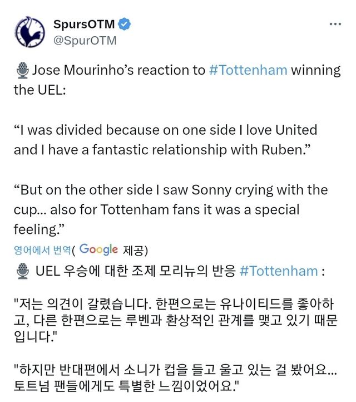Open the SpursOTM profile avatar

coord(29,32)
